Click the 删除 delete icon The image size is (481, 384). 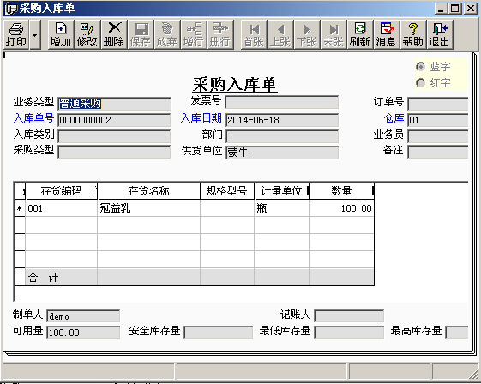pyautogui.click(x=114, y=34)
